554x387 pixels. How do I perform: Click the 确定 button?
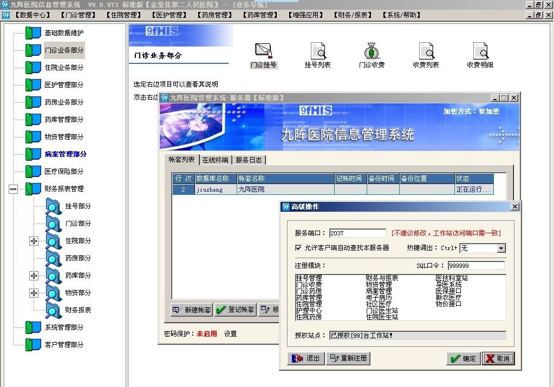(x=464, y=359)
